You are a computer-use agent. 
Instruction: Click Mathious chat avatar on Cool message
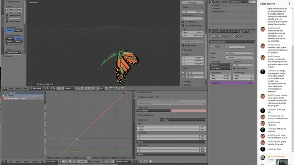point(263,149)
